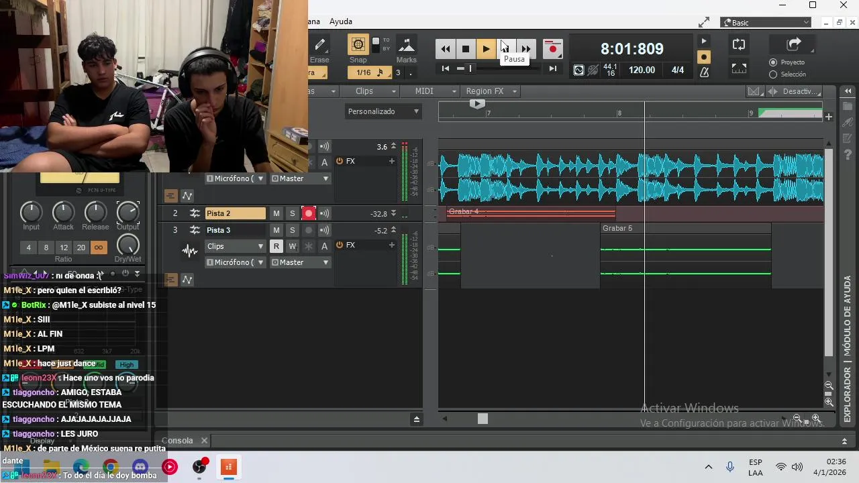This screenshot has width=859, height=483.
Task: Click the Rewind transport button
Action: pyautogui.click(x=446, y=49)
